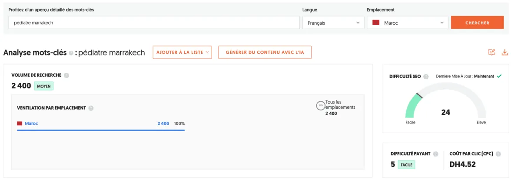Click the 'Elevé' gauge label

click(x=481, y=123)
